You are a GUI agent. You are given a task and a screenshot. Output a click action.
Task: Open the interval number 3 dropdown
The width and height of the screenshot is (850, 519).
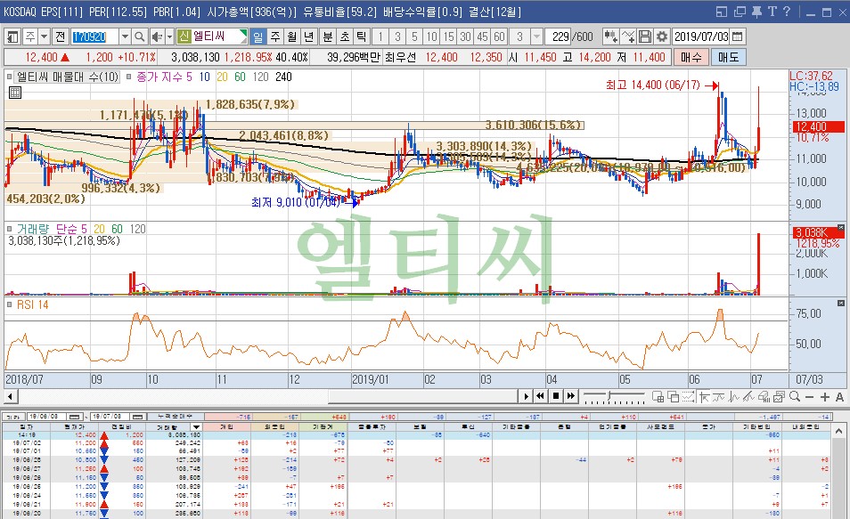(536, 36)
